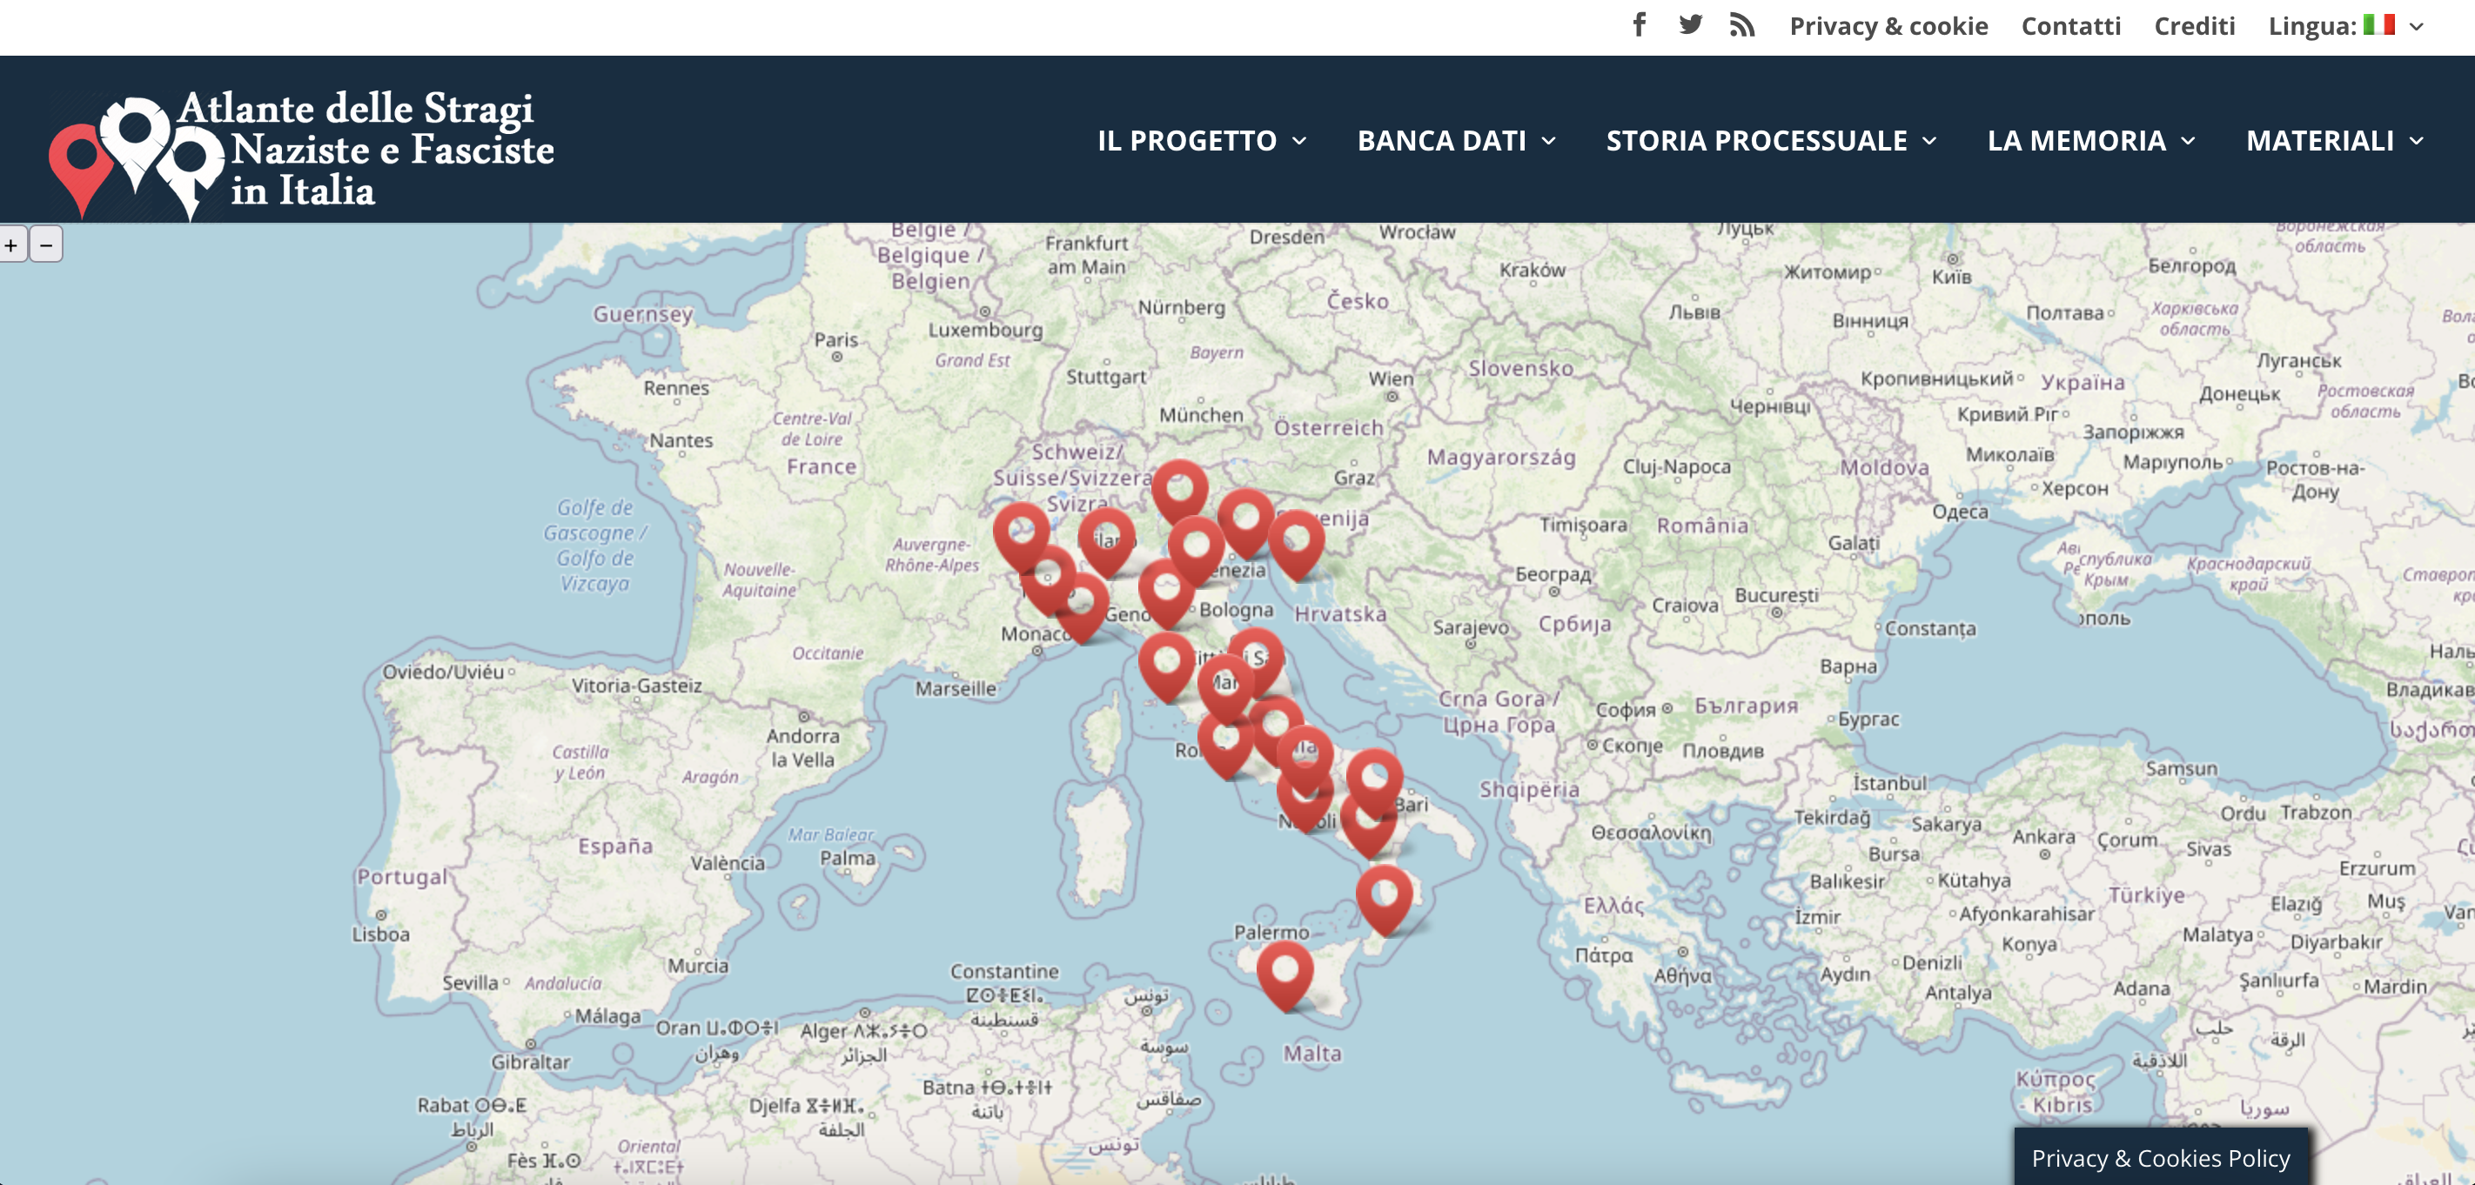Open the Lingua language dropdown
Screen dimensions: 2475x1185
click(2346, 25)
